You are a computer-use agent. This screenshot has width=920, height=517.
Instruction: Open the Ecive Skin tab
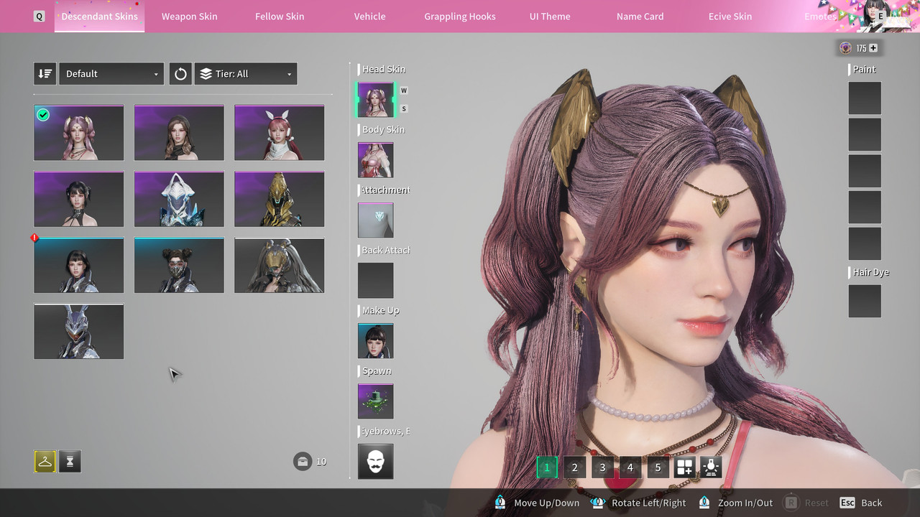coord(730,16)
